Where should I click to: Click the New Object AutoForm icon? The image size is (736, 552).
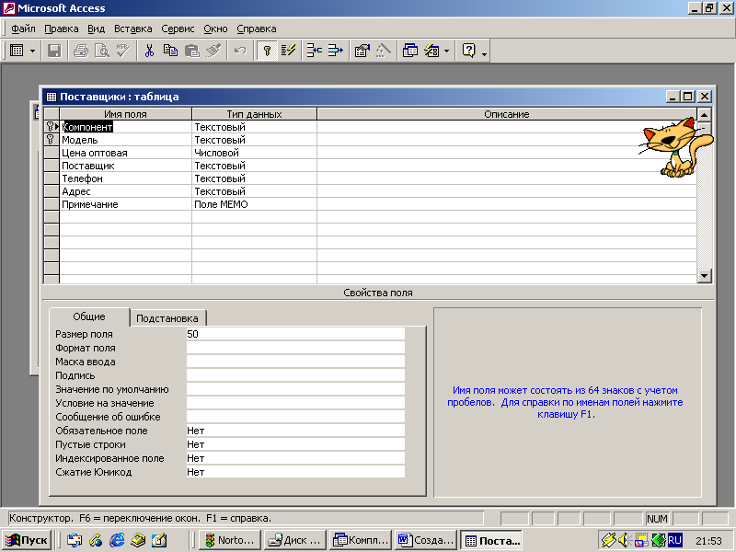[x=431, y=51]
